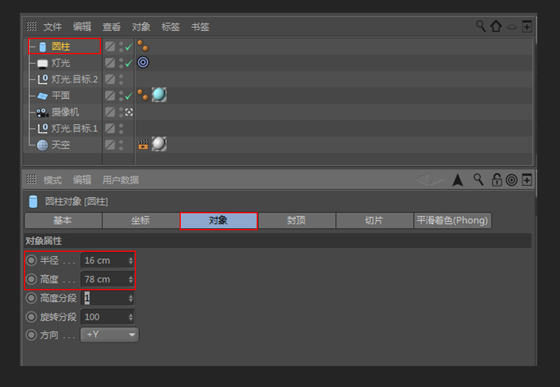
Task: Open the 标签 menu in object manager
Action: [171, 26]
